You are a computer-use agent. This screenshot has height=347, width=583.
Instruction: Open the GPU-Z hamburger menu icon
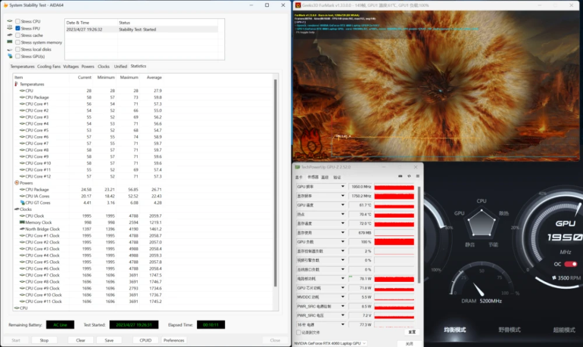point(417,176)
